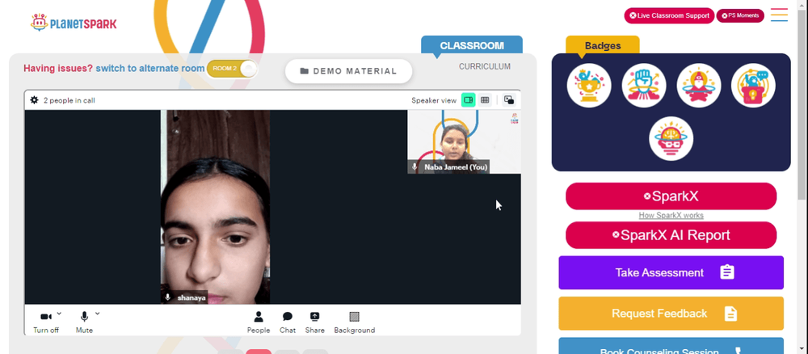808x354 pixels.
Task: Open call settings gear icon
Action: click(x=34, y=100)
